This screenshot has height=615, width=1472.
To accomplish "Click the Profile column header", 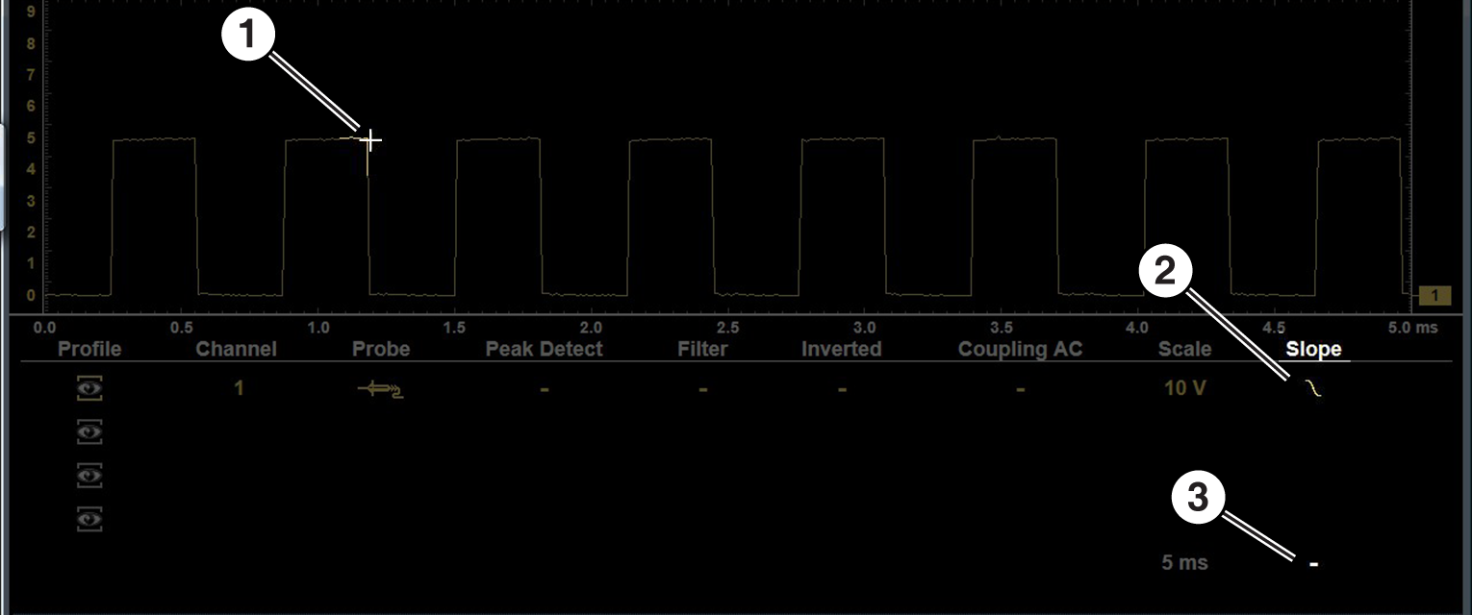I will tap(89, 350).
